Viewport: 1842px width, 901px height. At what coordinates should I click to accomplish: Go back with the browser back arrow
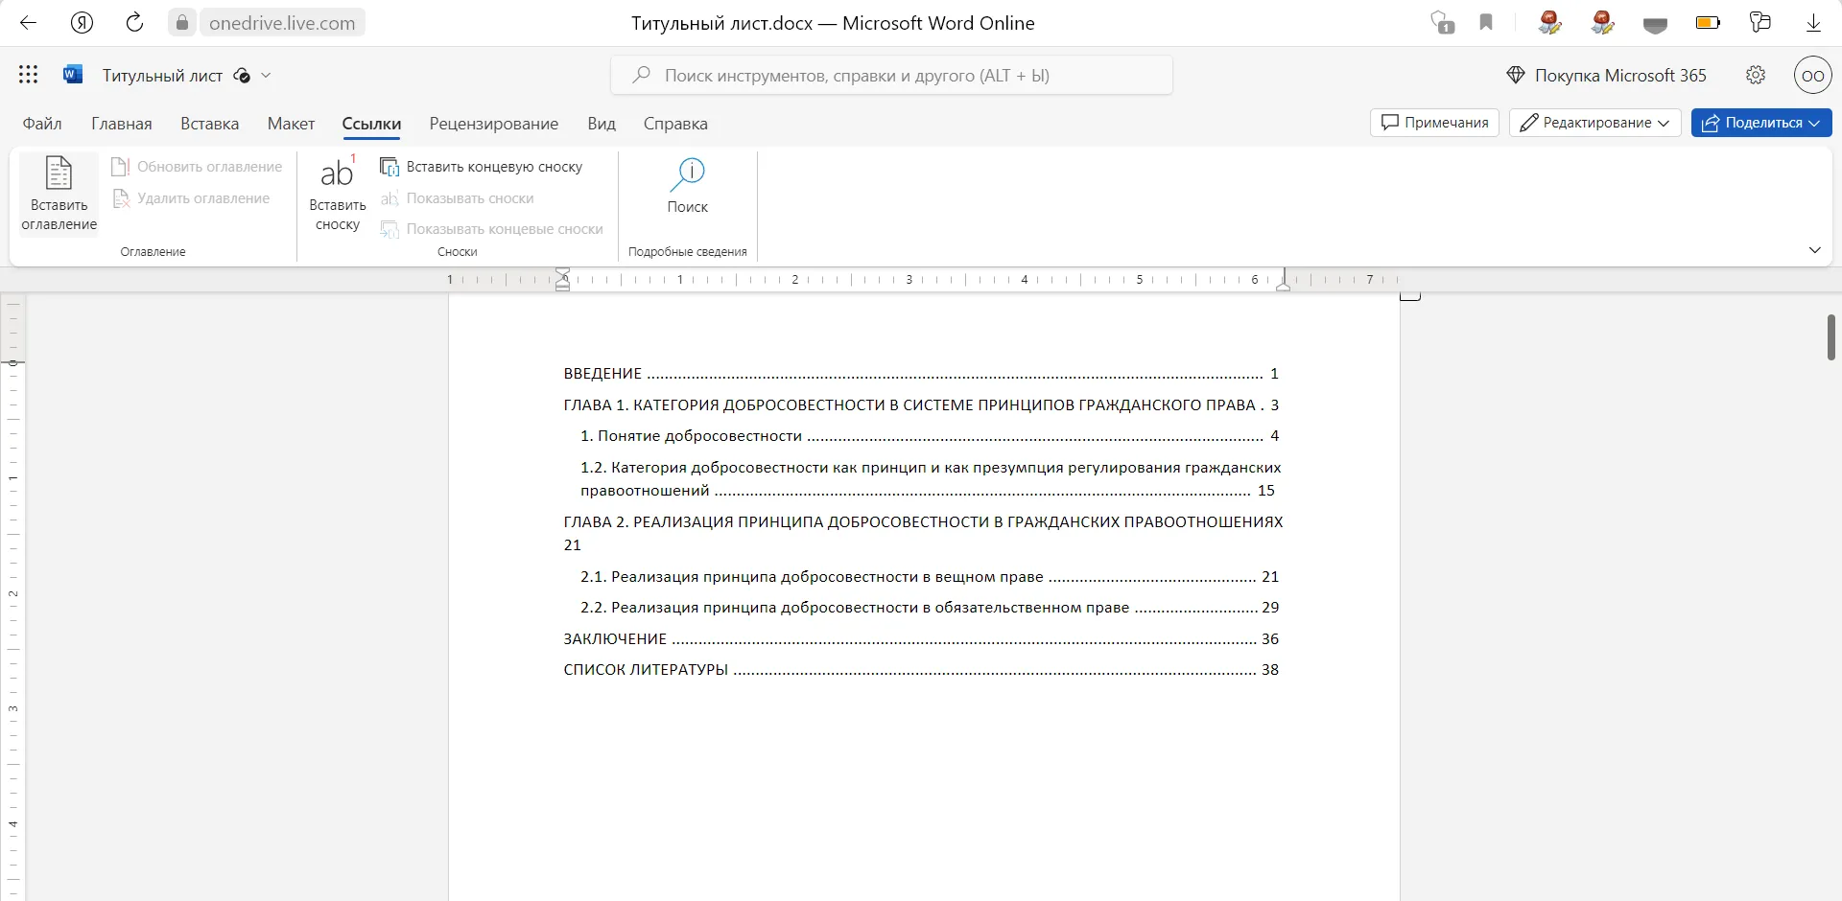click(29, 23)
